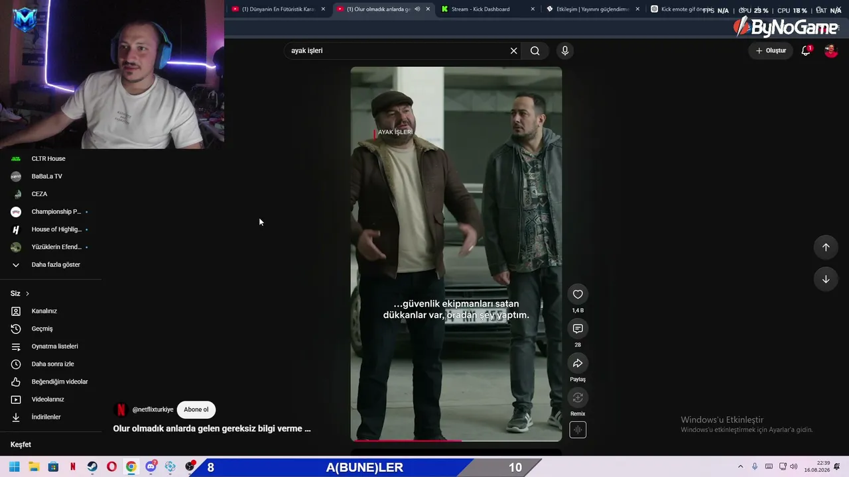Viewport: 849px width, 477px height.
Task: Switch to Chrome in the taskbar
Action: point(131,467)
